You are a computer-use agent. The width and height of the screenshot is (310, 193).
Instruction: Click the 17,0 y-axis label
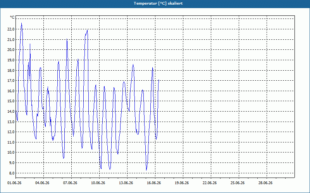click(x=11, y=81)
